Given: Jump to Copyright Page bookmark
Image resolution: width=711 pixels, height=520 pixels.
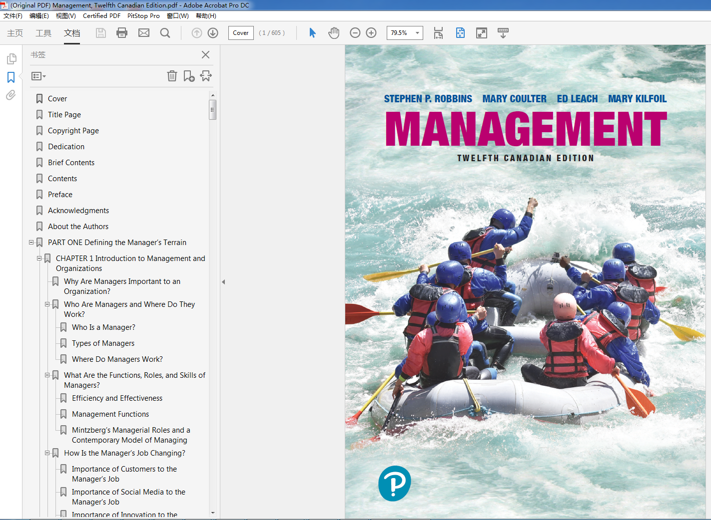Looking at the screenshot, I should (73, 131).
